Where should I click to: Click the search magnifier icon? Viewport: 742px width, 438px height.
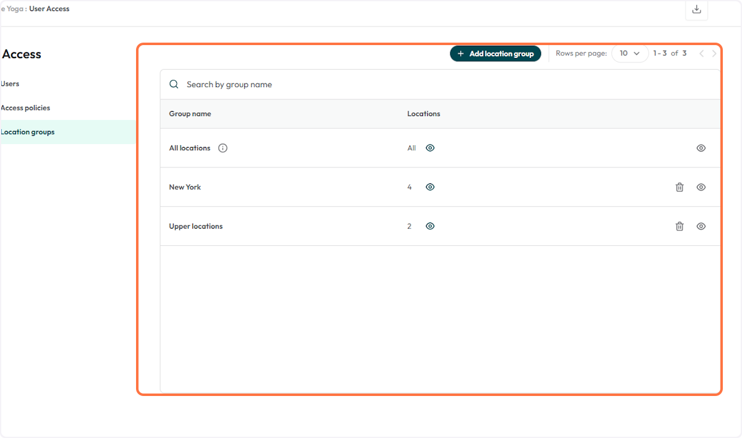174,84
